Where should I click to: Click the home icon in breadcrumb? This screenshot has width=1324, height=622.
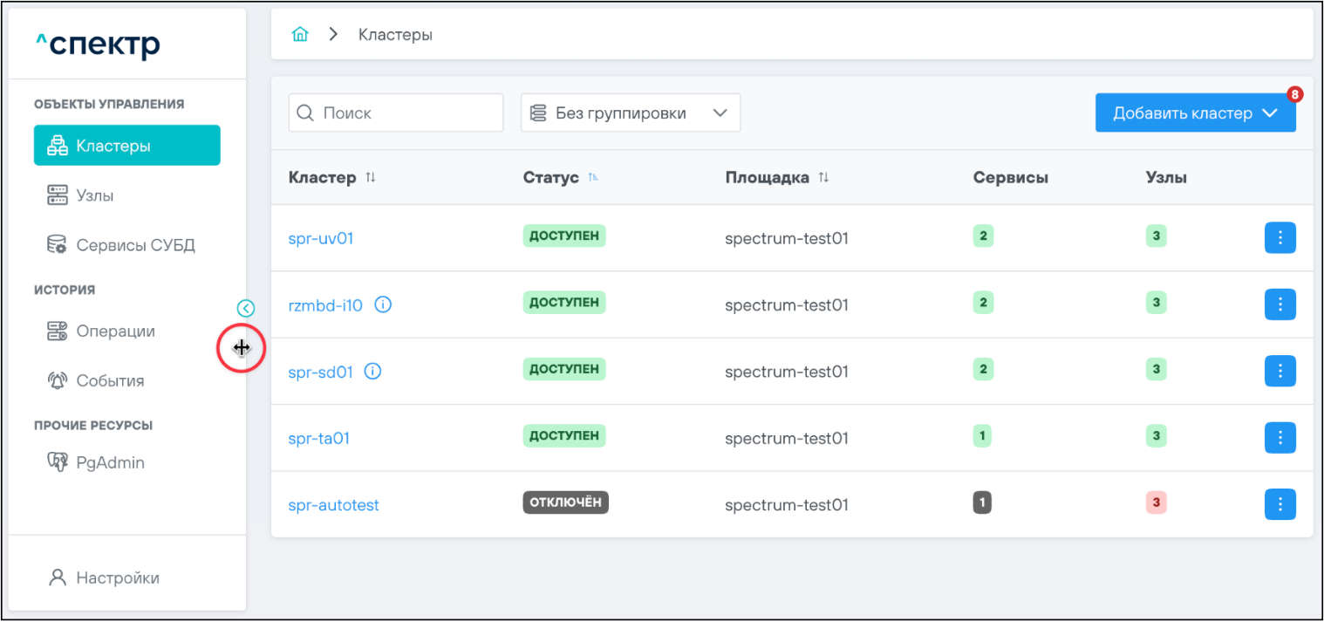[300, 35]
